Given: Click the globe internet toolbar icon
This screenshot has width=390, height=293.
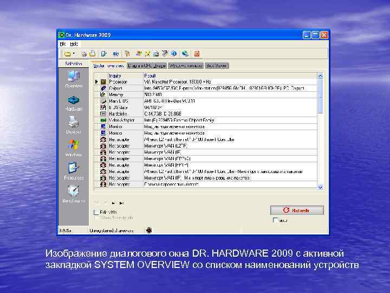Looking at the screenshot, I should [185, 53].
